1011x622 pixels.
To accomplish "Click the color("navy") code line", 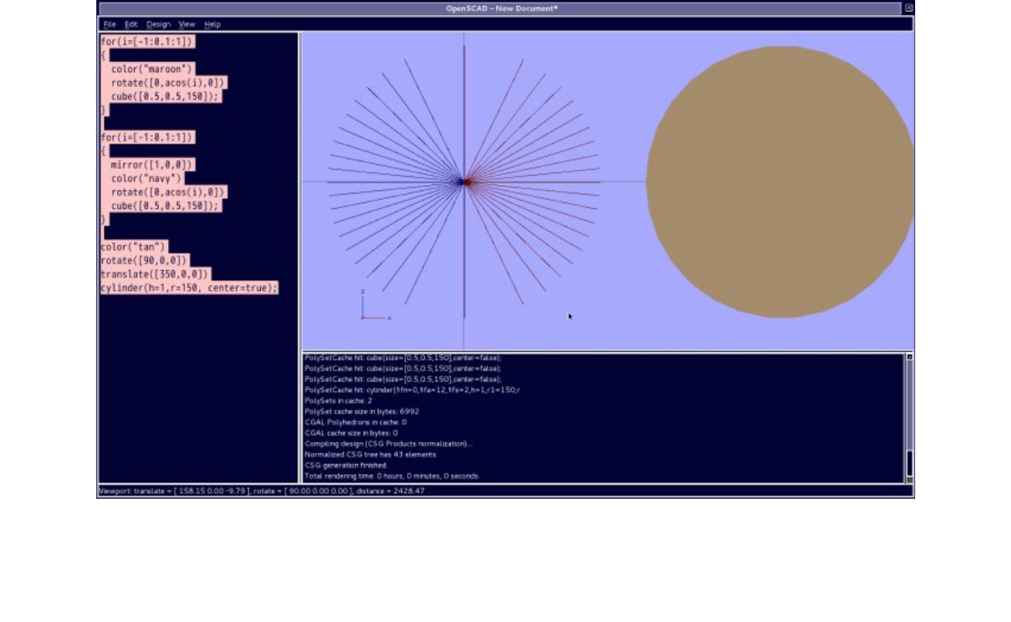I will 146,178.
